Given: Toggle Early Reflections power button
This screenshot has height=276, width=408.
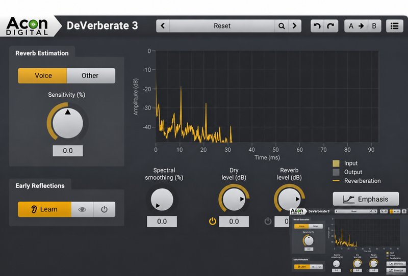Looking at the screenshot, I should (x=104, y=209).
